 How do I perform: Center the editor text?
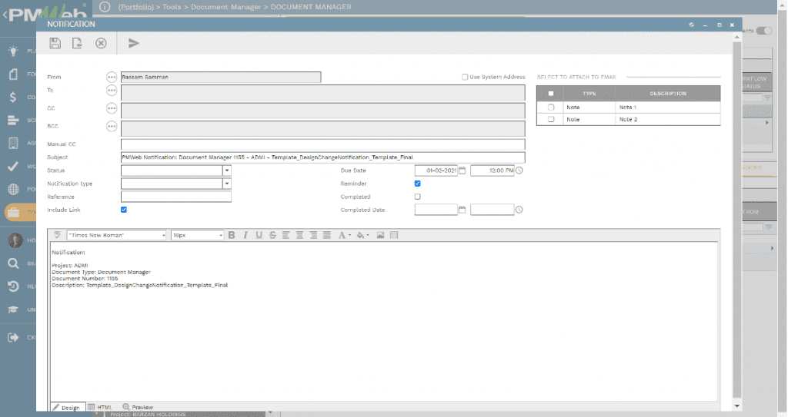pos(299,235)
